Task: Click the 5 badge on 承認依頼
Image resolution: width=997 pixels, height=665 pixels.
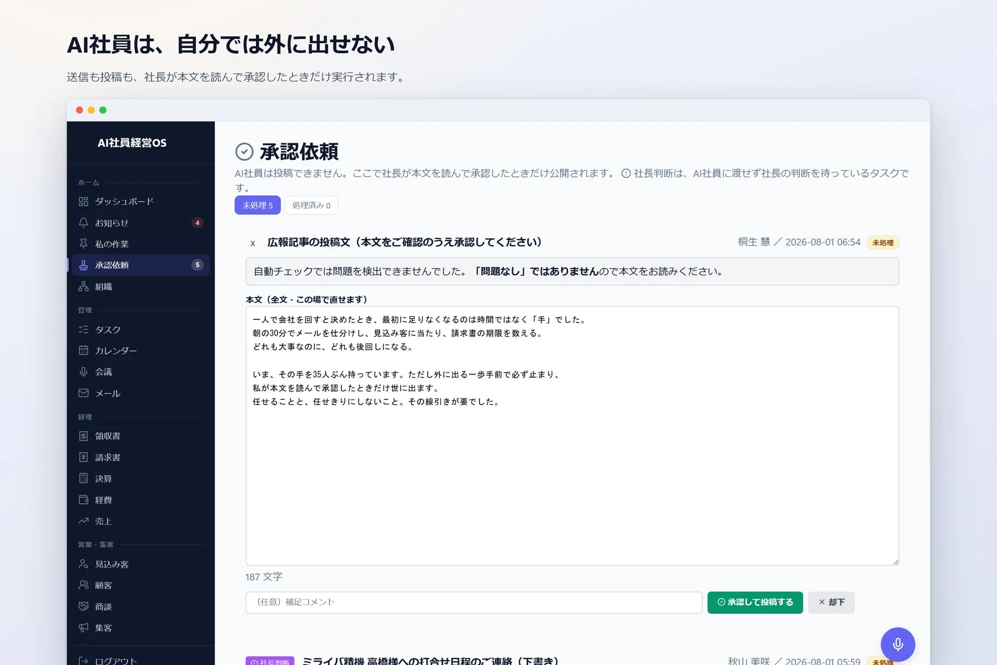Action: click(x=197, y=265)
